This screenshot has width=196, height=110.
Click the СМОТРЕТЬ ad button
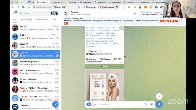click(169, 21)
